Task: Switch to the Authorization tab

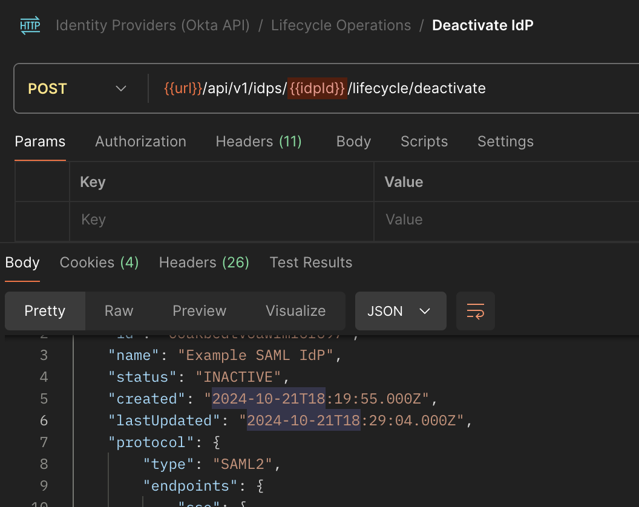Action: coord(140,142)
